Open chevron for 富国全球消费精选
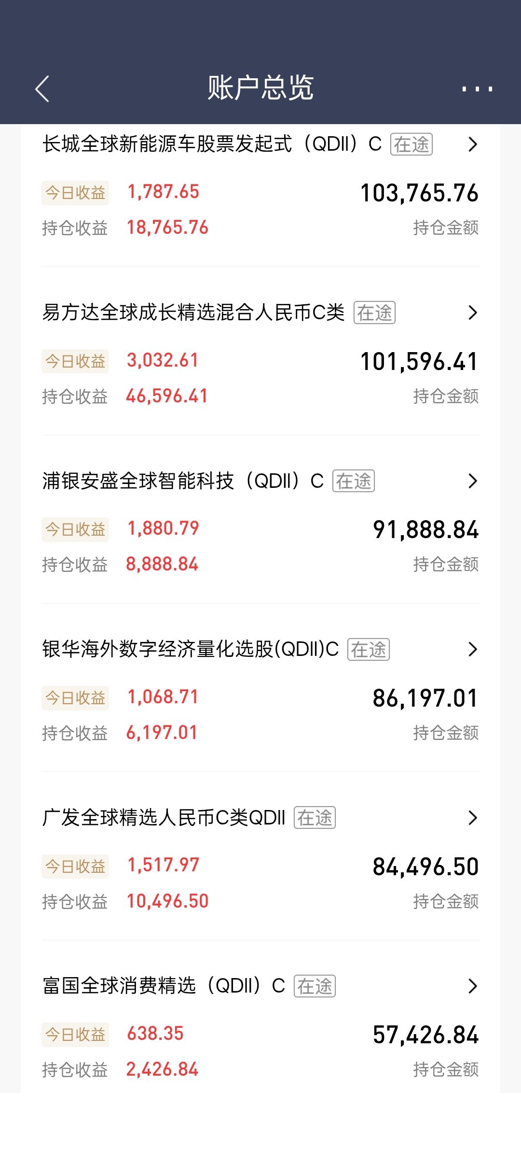The image size is (521, 1165). tap(472, 986)
